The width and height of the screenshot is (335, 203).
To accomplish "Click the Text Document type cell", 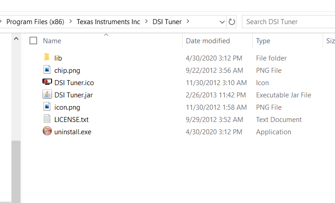I will (279, 120).
